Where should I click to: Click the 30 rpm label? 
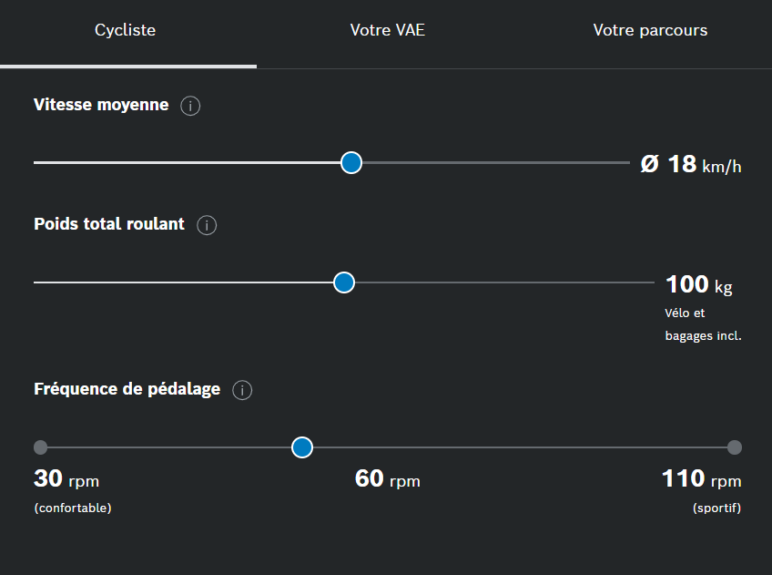66,478
